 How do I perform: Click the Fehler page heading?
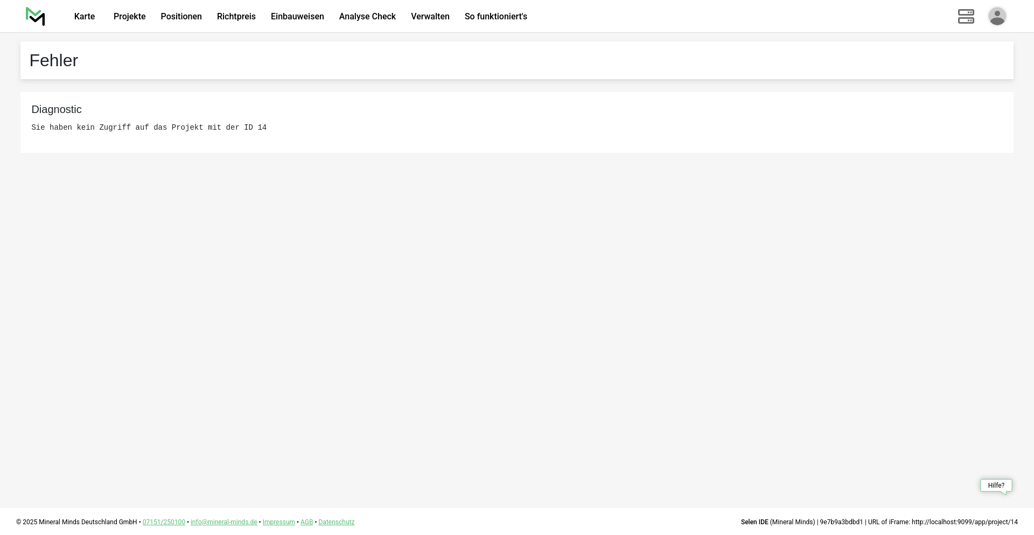pyautogui.click(x=54, y=61)
